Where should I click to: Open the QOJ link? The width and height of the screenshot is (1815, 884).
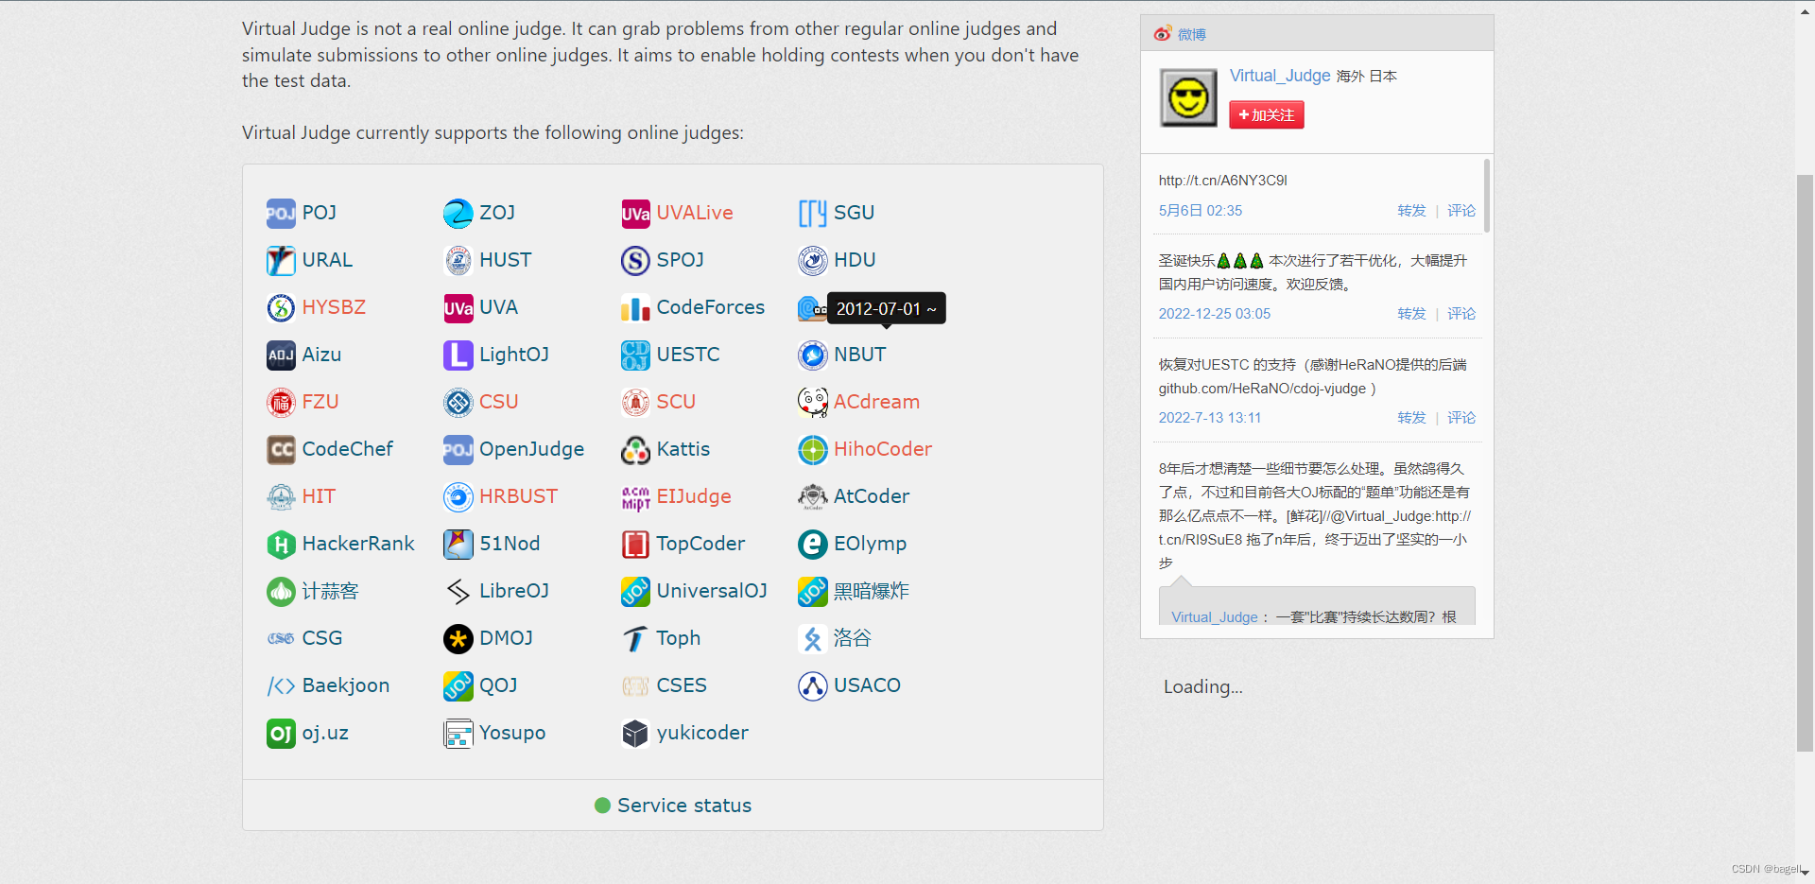click(498, 685)
